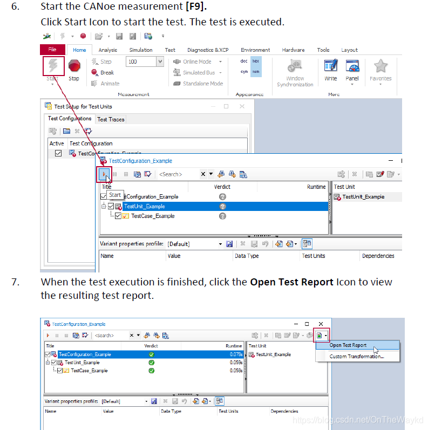The width and height of the screenshot is (428, 430).
Task: Toggle TestCase_Example checkbox in upper tree
Action: 118,216
